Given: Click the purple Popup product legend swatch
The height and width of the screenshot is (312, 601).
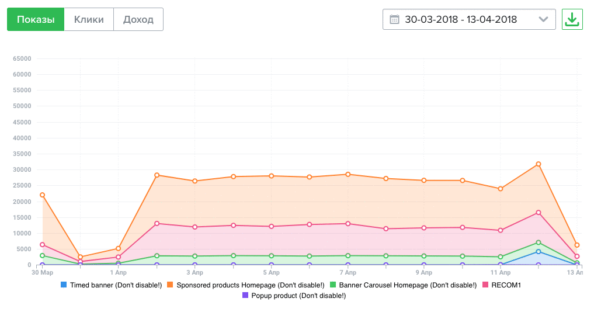Looking at the screenshot, I should point(245,296).
